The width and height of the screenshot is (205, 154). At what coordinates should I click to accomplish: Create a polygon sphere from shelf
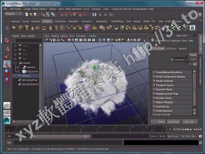(x=14, y=28)
